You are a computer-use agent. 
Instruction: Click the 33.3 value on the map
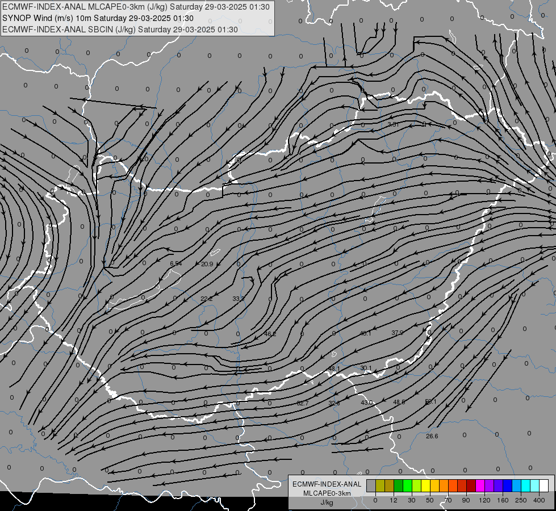[x=239, y=299]
